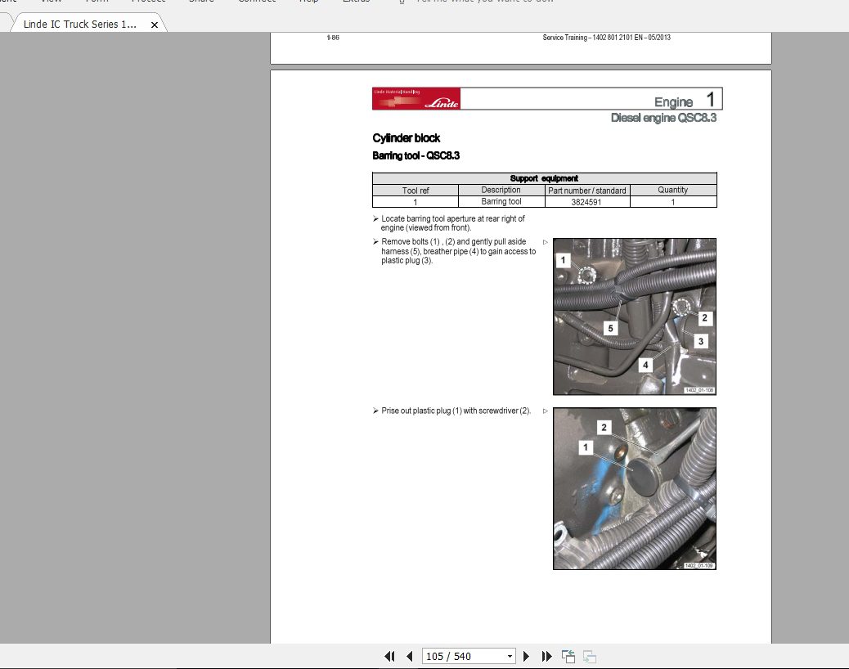This screenshot has height=669, width=849.
Task: Click the 'Barring tool - QSC8.3' subheading
Action: coord(416,156)
